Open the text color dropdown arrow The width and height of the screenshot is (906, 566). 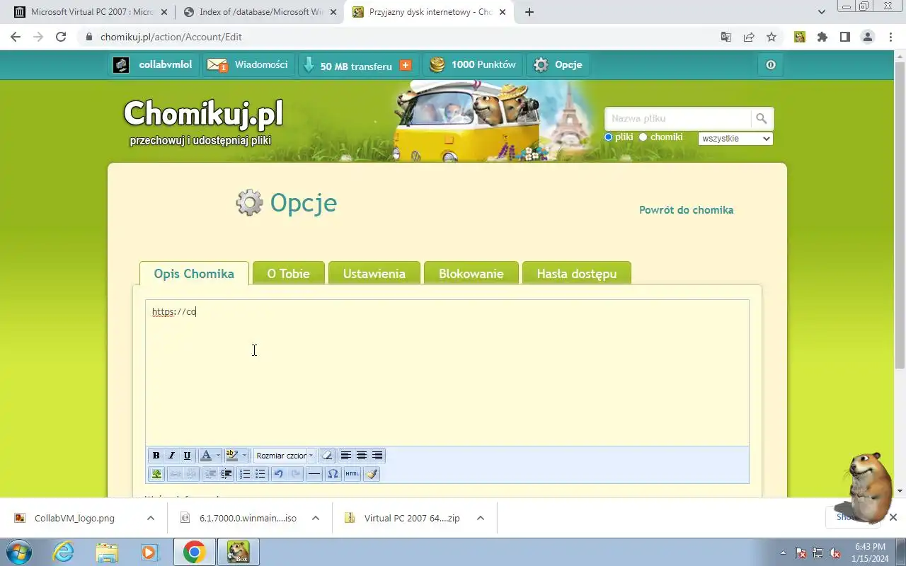(218, 456)
